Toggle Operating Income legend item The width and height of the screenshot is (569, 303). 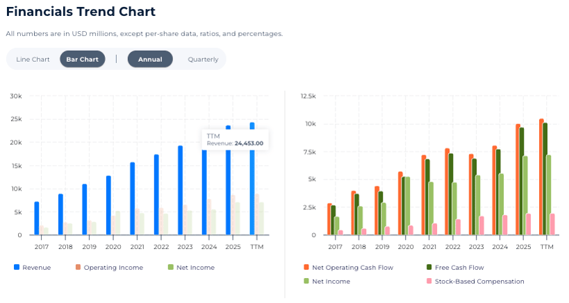click(113, 268)
